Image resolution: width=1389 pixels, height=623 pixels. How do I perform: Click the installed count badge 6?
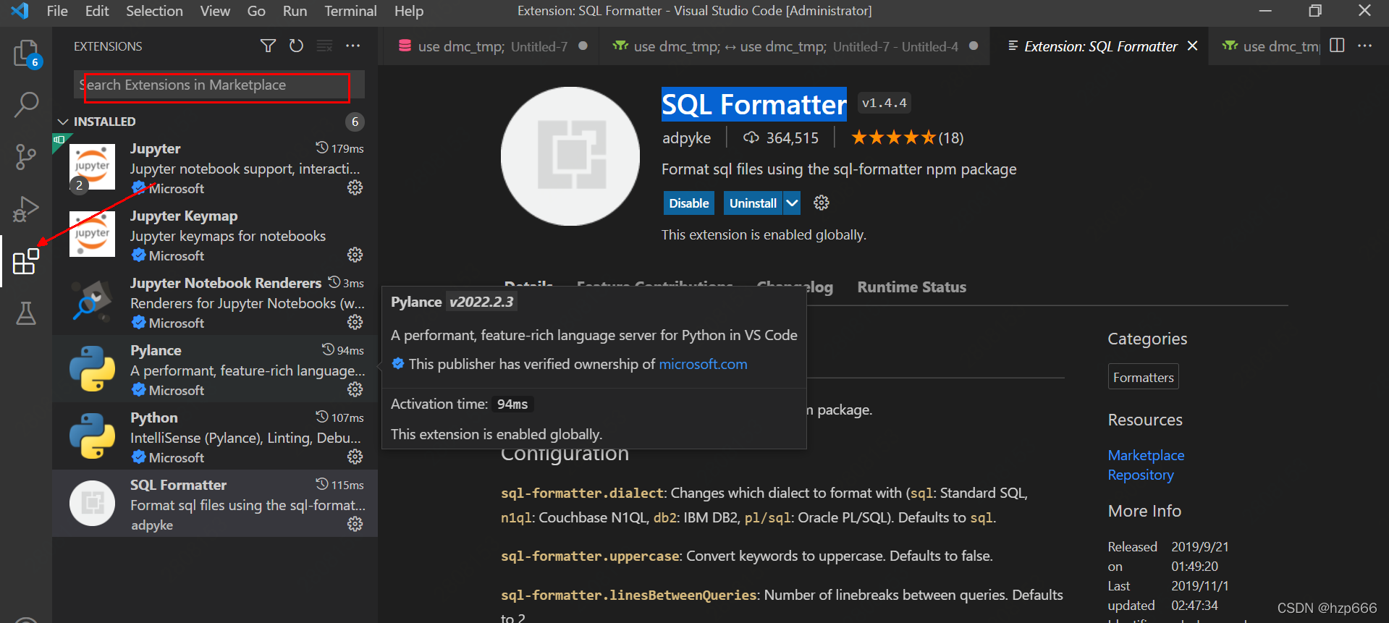pos(355,122)
